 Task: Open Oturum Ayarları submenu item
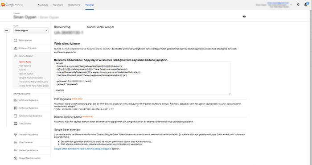[x=26, y=74]
